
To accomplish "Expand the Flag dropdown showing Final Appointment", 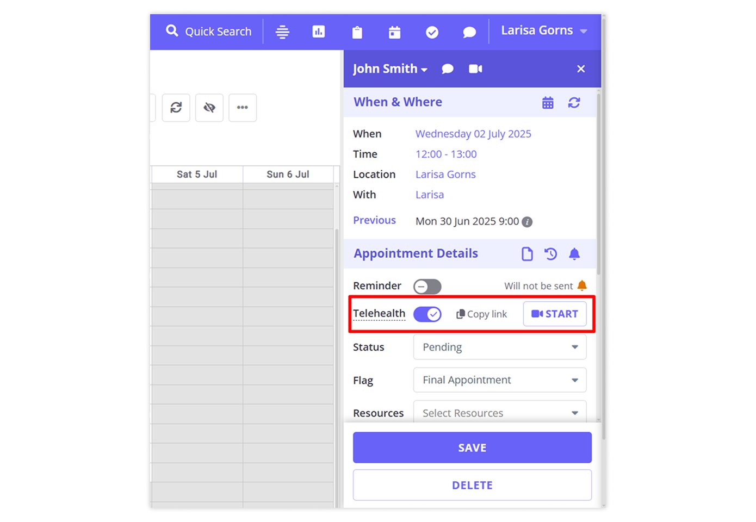I will tap(499, 380).
